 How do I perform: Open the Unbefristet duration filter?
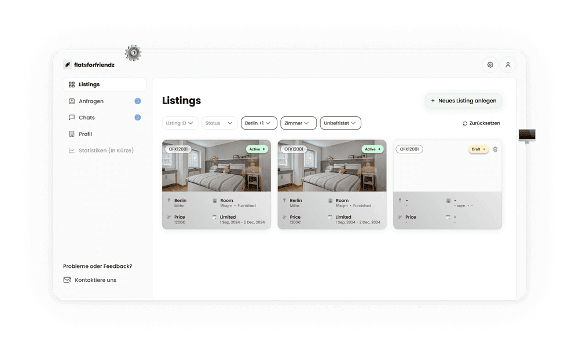(340, 123)
